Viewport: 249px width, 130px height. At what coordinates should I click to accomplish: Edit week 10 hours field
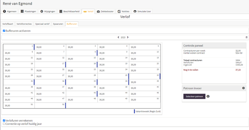coord(145,53)
